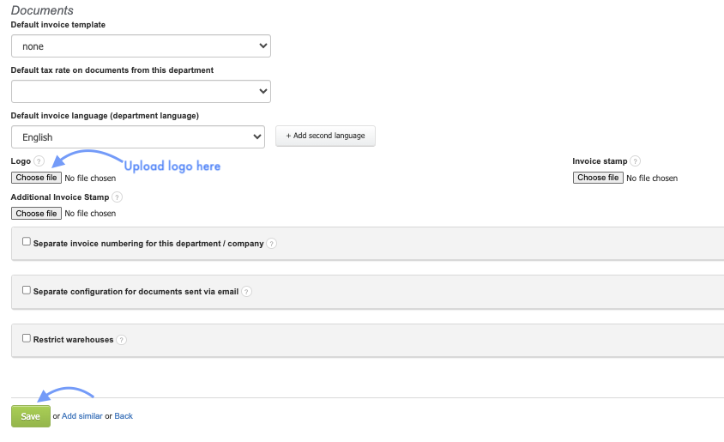Show help for email documents configuration
Viewport: 724px width, 442px height.
pyautogui.click(x=246, y=292)
